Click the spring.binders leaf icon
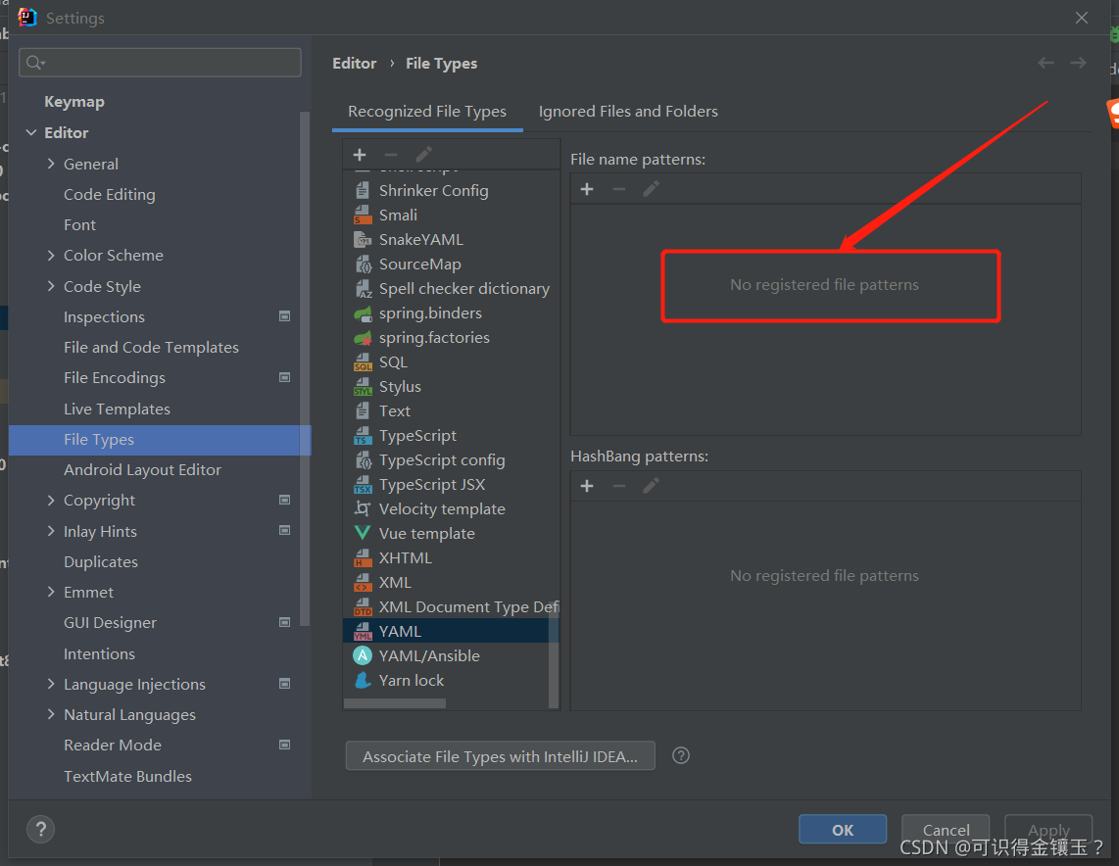Image resolution: width=1119 pixels, height=866 pixels. 363,313
